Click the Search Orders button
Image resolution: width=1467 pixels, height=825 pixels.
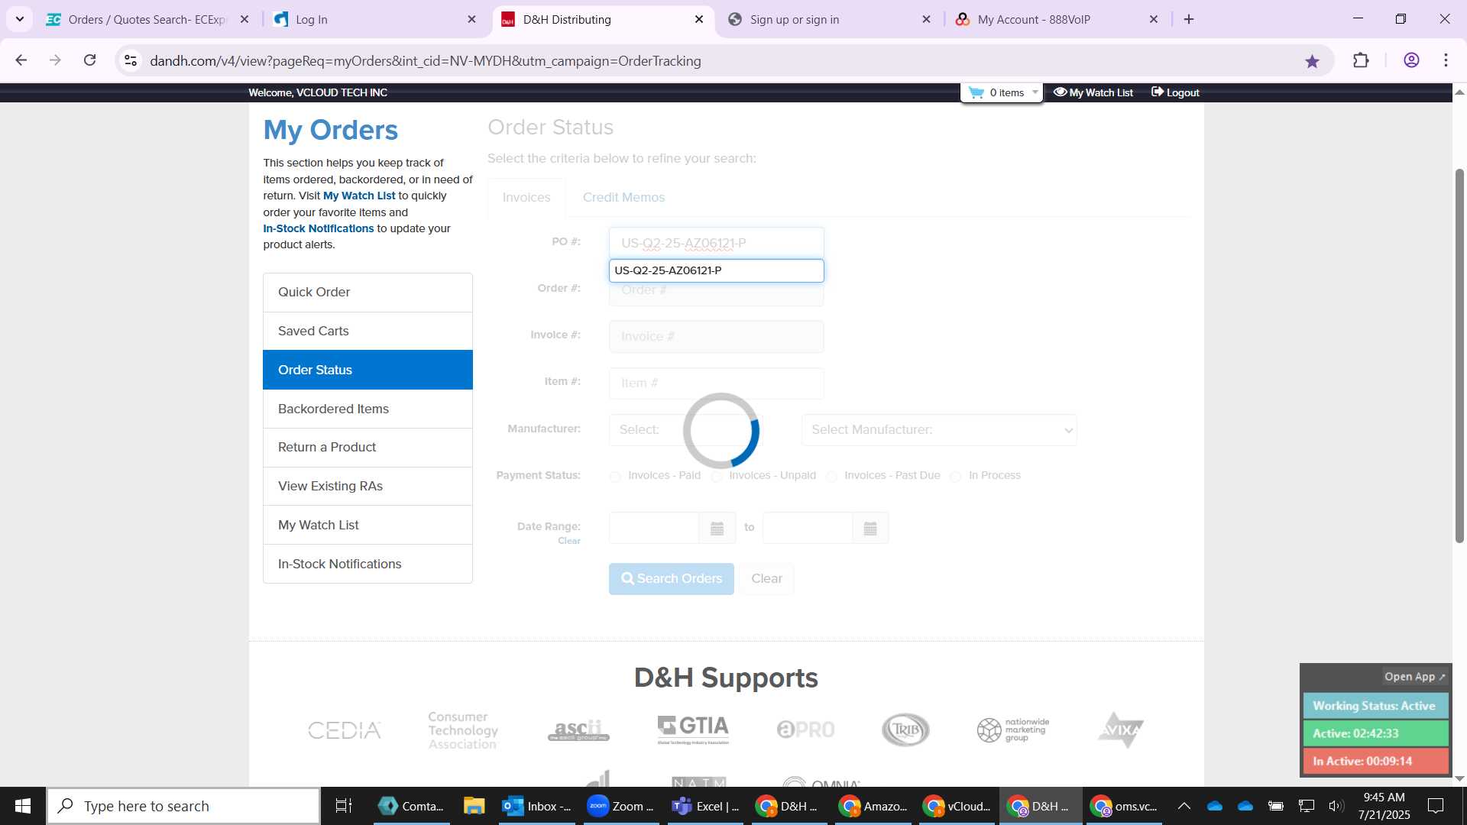[671, 579]
